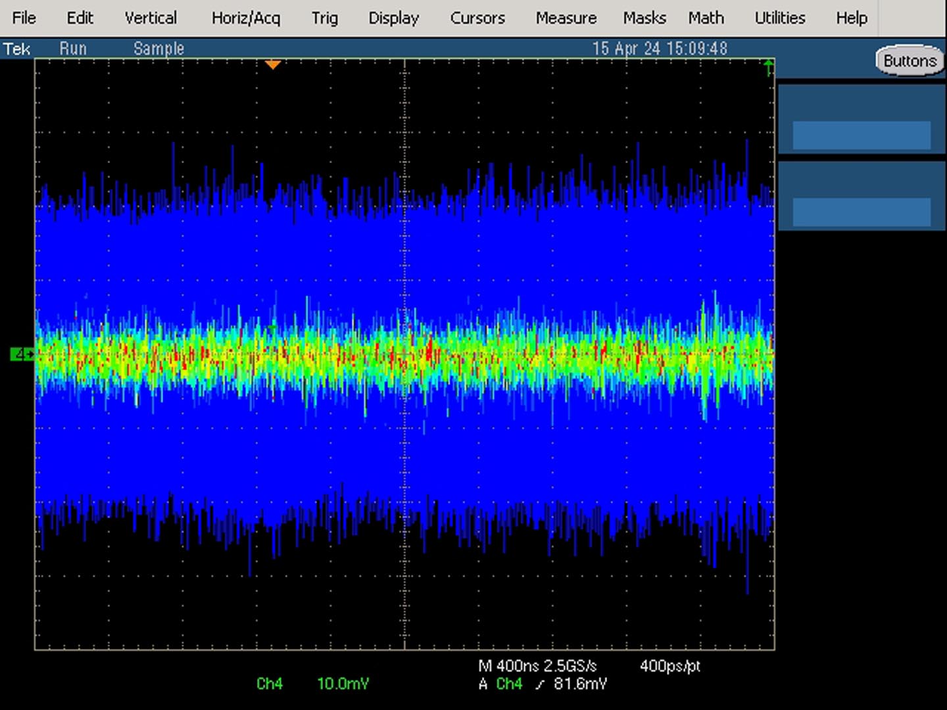The width and height of the screenshot is (947, 710).
Task: Select the Ch4 ground reference indicator
Action: pyautogui.click(x=22, y=354)
